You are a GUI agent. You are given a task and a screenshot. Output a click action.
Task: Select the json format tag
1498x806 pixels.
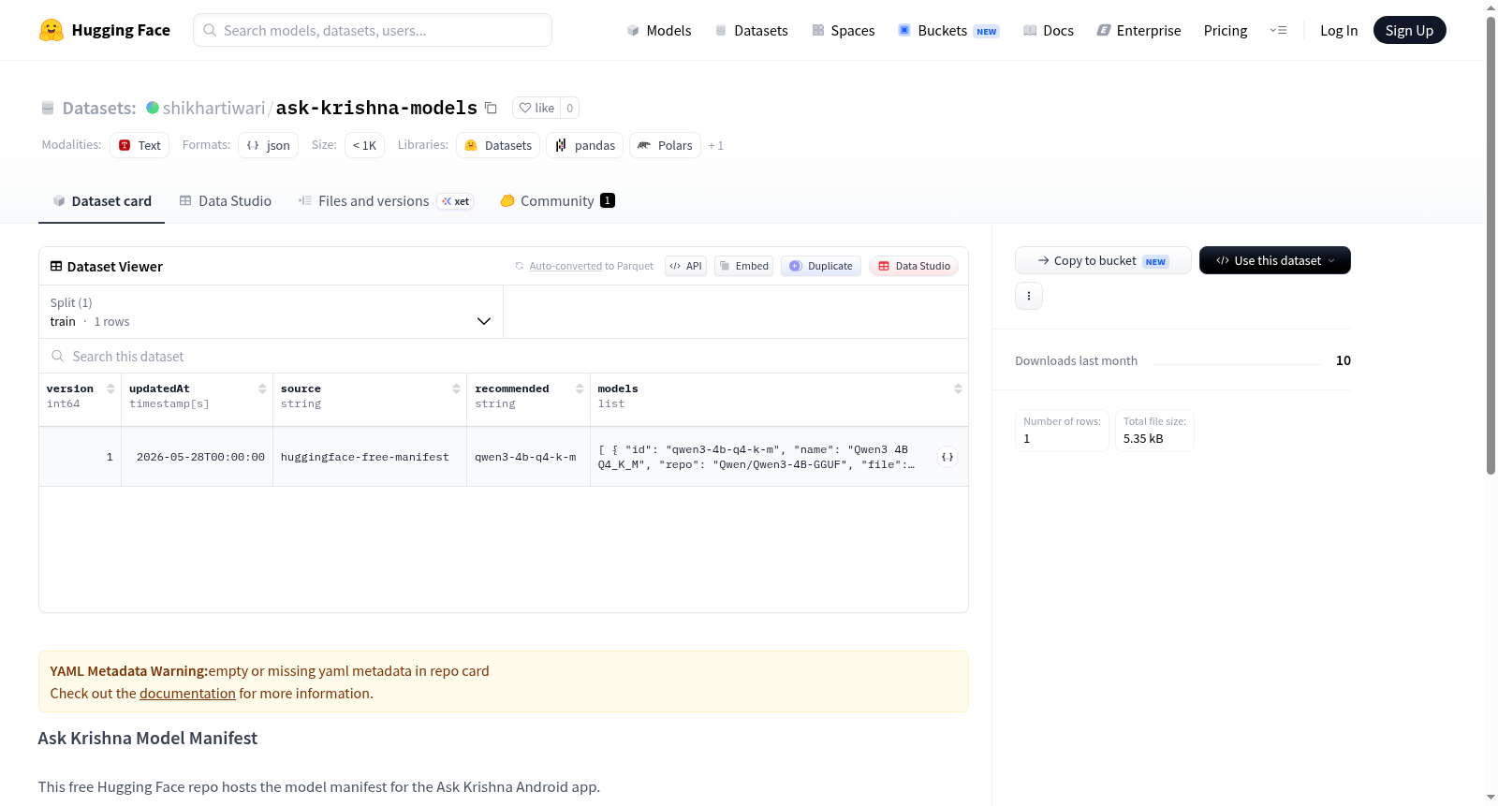pos(268,145)
